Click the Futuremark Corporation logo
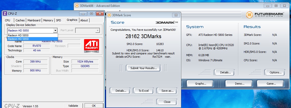Screen dimensions: 291x108 pyautogui.click(x=265, y=15)
